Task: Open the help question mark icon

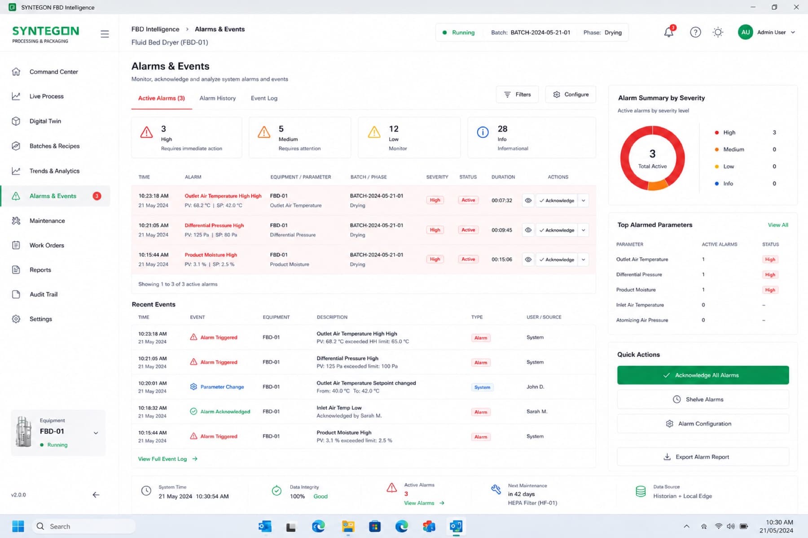Action: point(695,32)
